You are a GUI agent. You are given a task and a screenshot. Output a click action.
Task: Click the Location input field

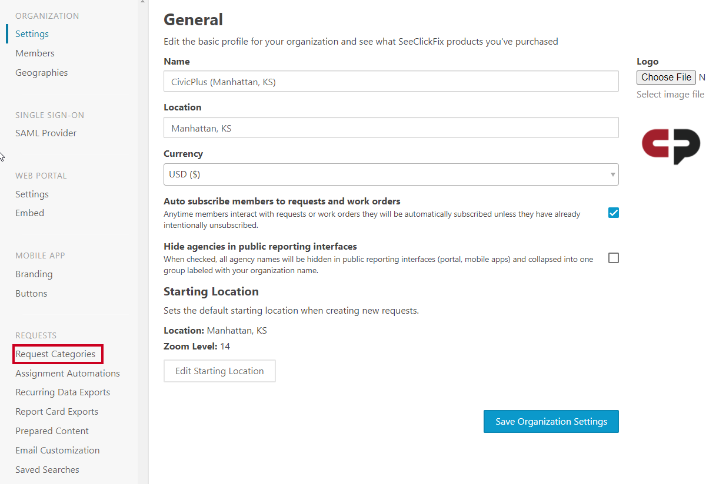point(391,127)
